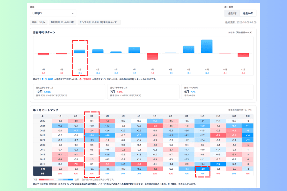Image resolution: width=287 pixels, height=191 pixels.
Task: Click the 年間 column header in the heatmap
Action: coord(248,116)
